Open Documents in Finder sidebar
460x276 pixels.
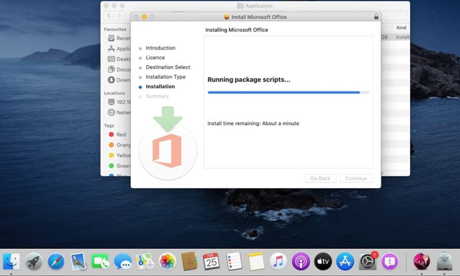119,70
